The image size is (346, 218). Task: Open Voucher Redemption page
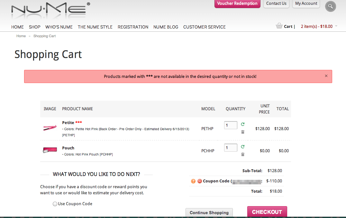(x=237, y=4)
